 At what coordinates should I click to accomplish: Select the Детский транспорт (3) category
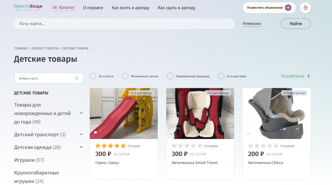(40, 134)
